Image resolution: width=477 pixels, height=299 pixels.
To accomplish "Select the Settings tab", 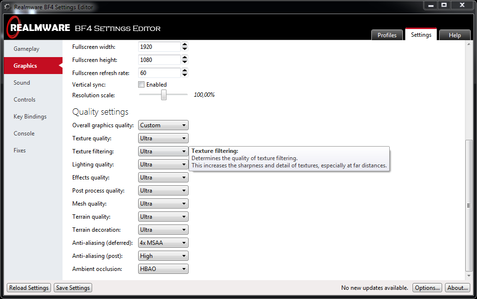I will pyautogui.click(x=421, y=34).
